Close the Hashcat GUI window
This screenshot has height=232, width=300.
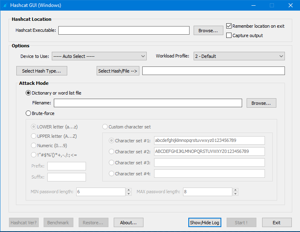pos(291,5)
